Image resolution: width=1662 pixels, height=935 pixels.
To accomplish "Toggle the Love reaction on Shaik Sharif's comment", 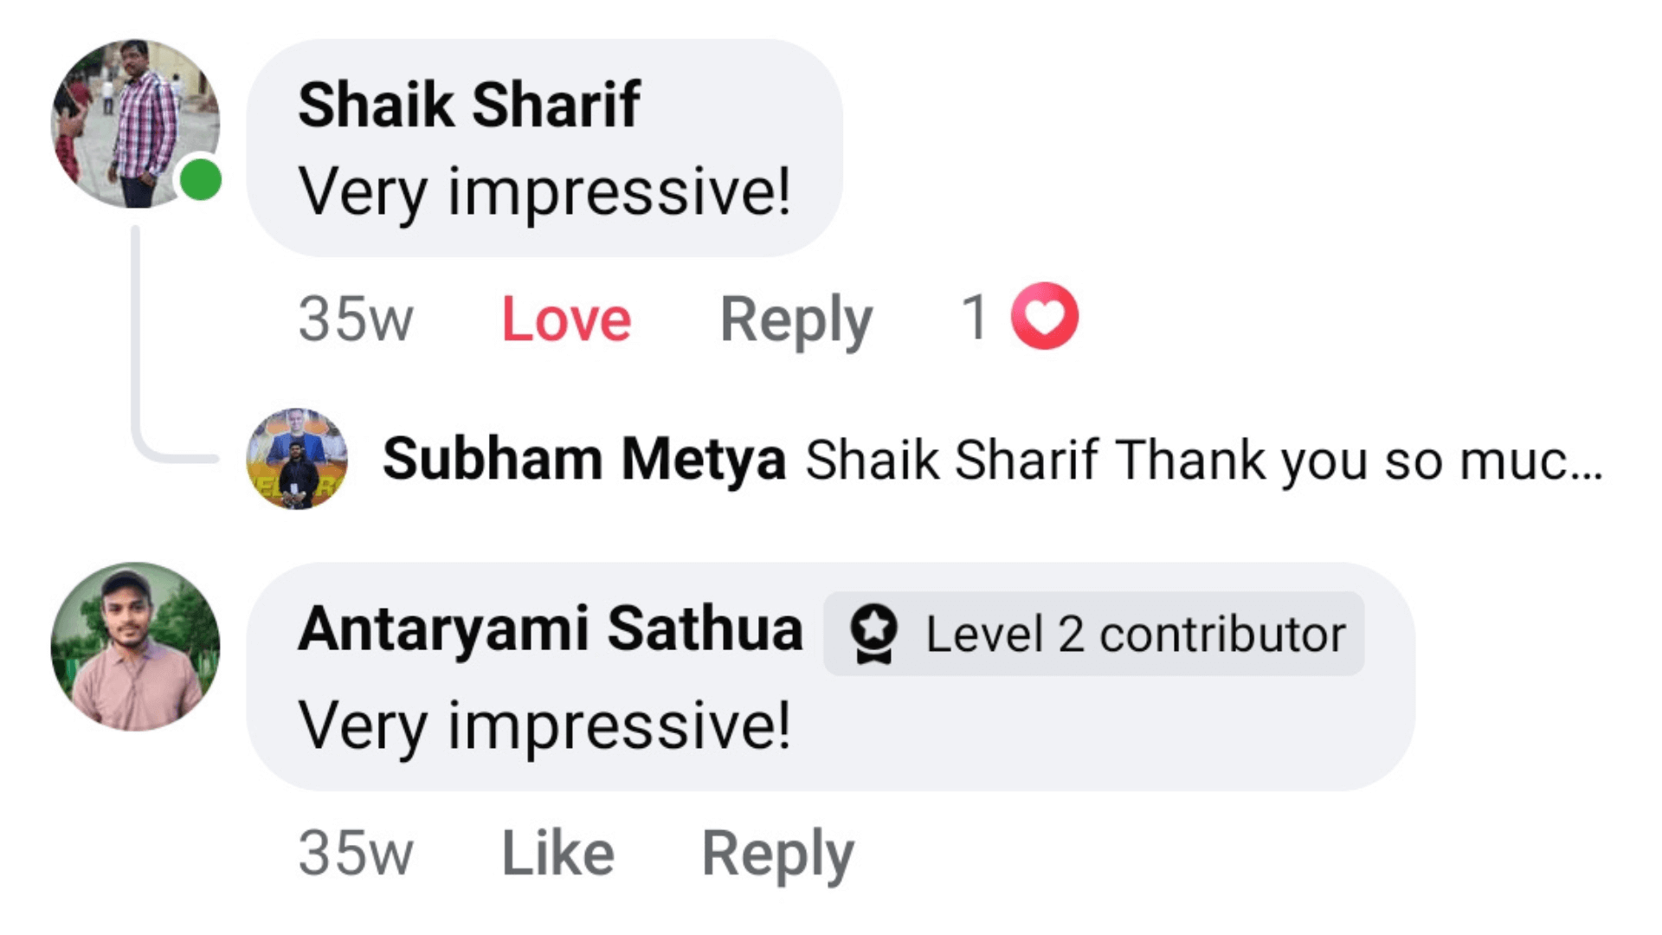I will point(566,319).
